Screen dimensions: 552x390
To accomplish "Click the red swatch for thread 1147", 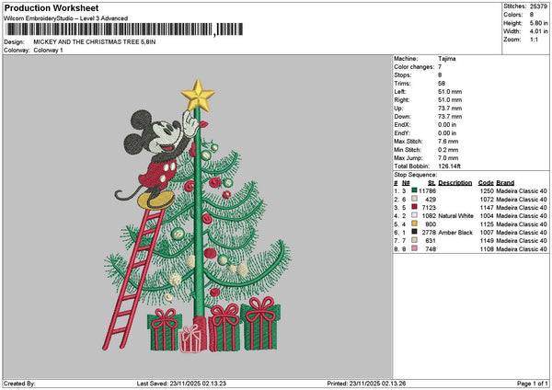I will click(414, 207).
